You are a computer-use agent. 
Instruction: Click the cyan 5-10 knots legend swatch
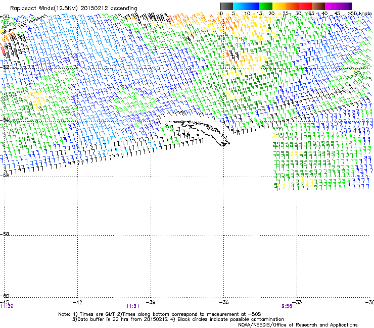(x=240, y=6)
